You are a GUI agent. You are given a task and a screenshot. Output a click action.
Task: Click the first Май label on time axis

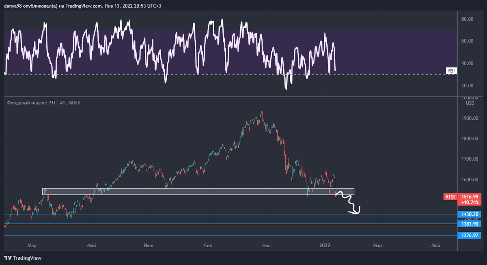(x=92, y=245)
